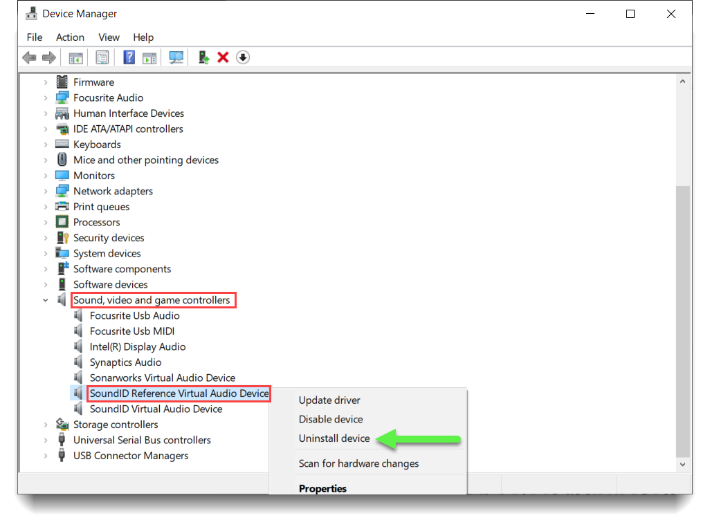Image resolution: width=710 pixels, height=529 pixels.
Task: Open the File menu
Action: coord(35,37)
